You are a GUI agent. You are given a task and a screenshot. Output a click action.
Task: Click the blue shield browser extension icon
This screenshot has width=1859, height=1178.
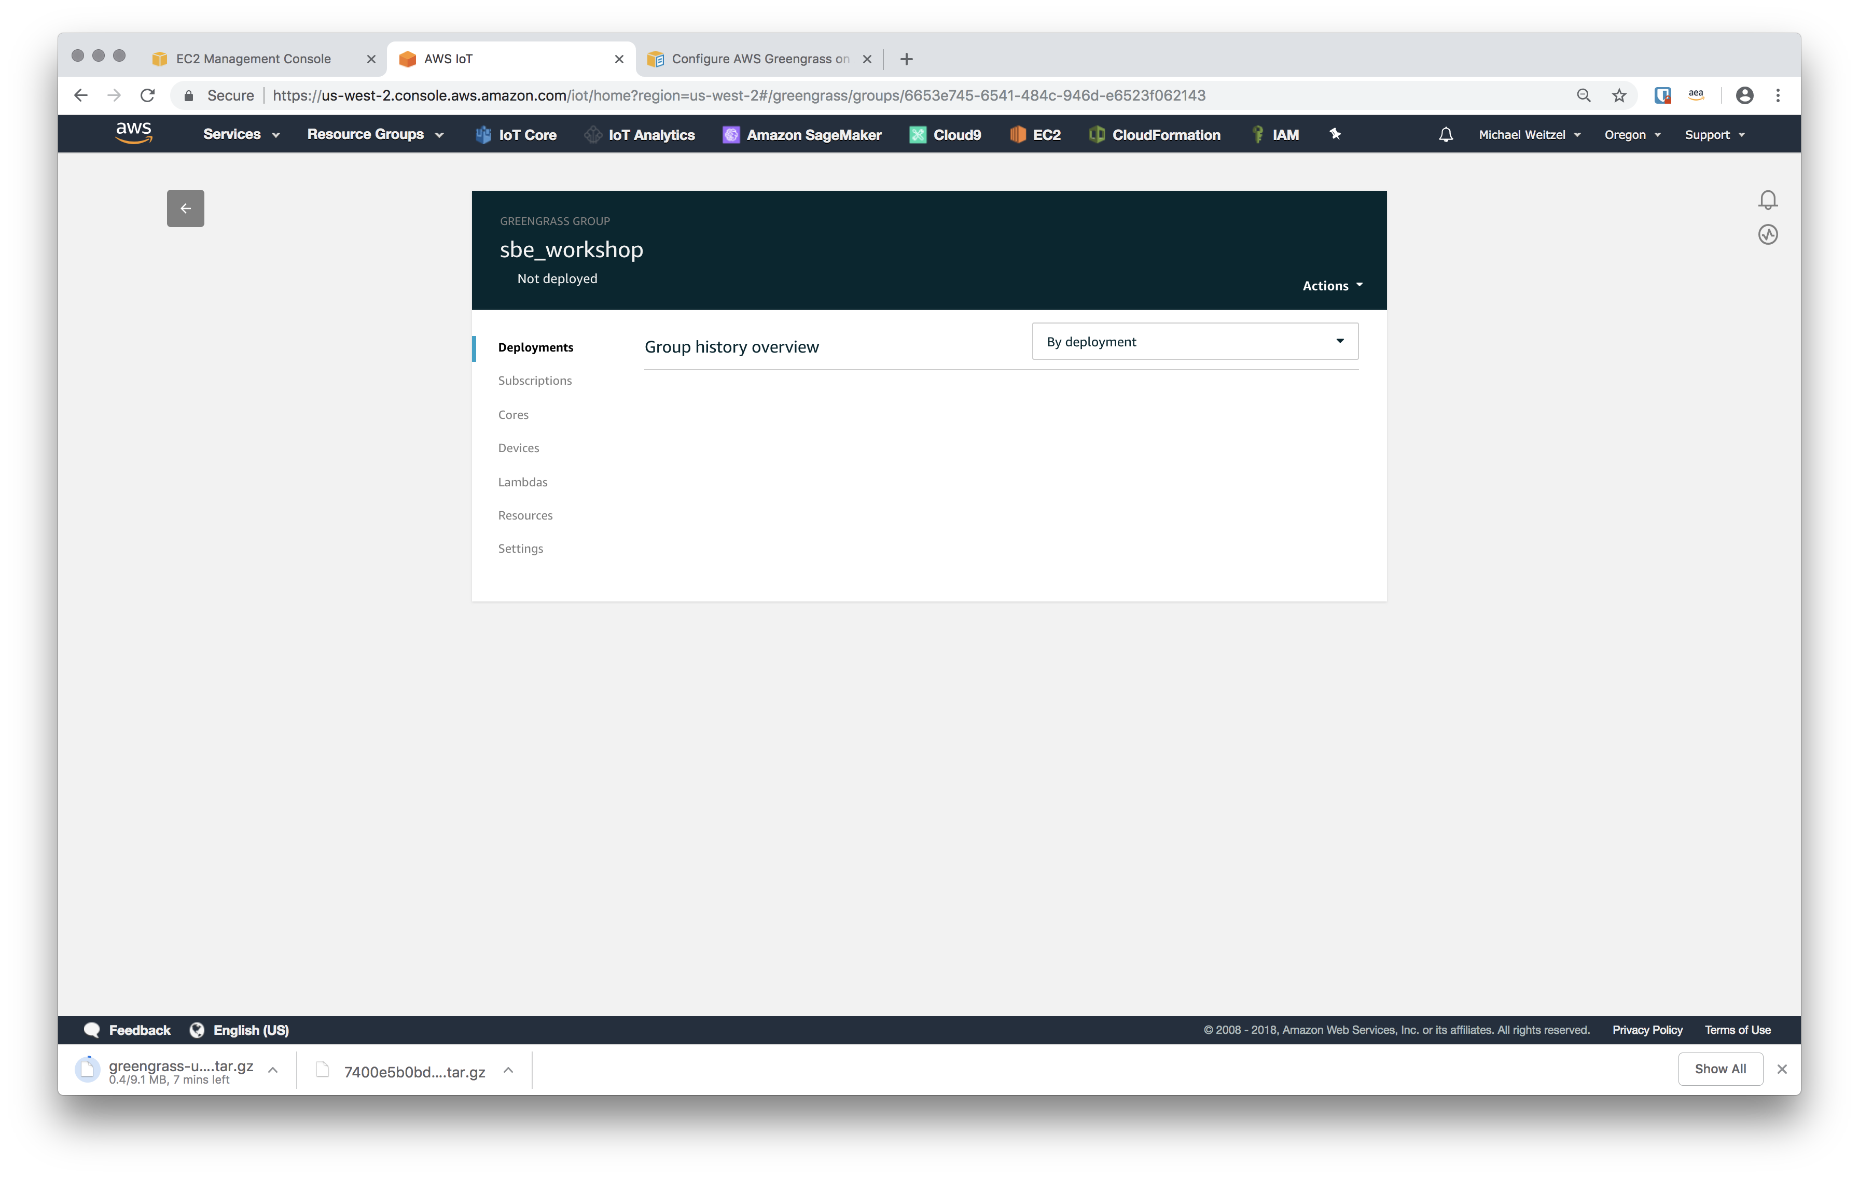pos(1662,95)
